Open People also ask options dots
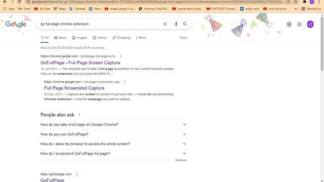Viewport: 324px width, 182px height. [x=79, y=115]
